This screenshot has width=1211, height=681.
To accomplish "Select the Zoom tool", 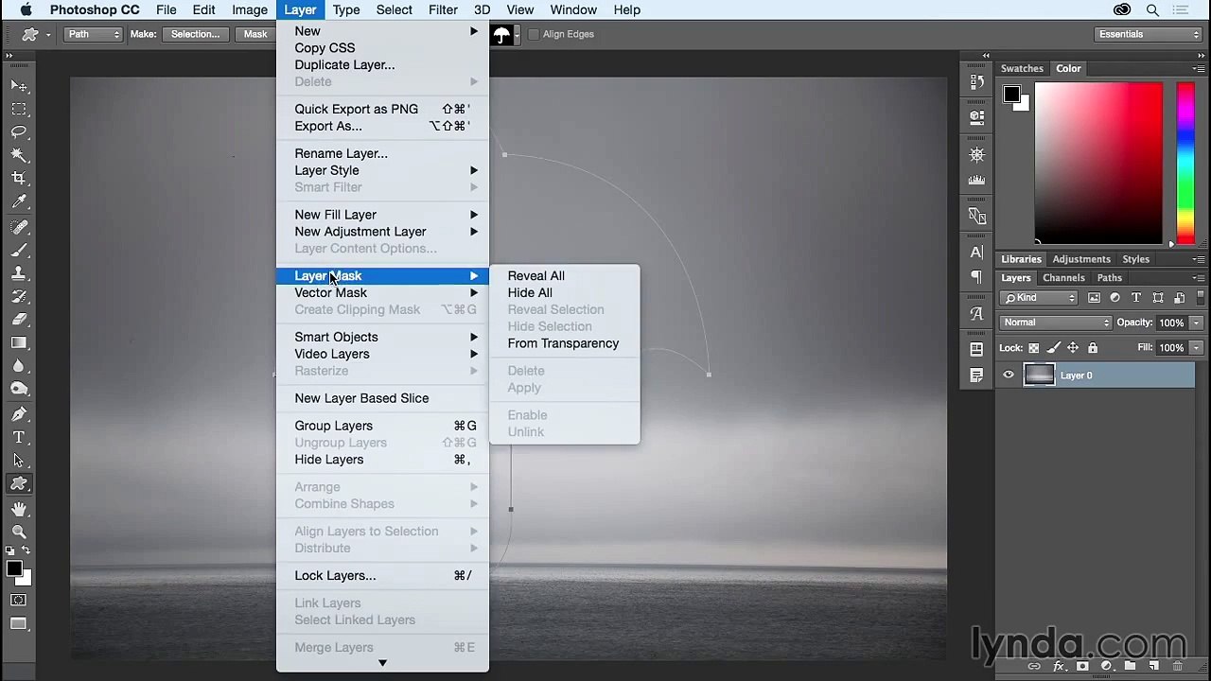I will pos(19,532).
